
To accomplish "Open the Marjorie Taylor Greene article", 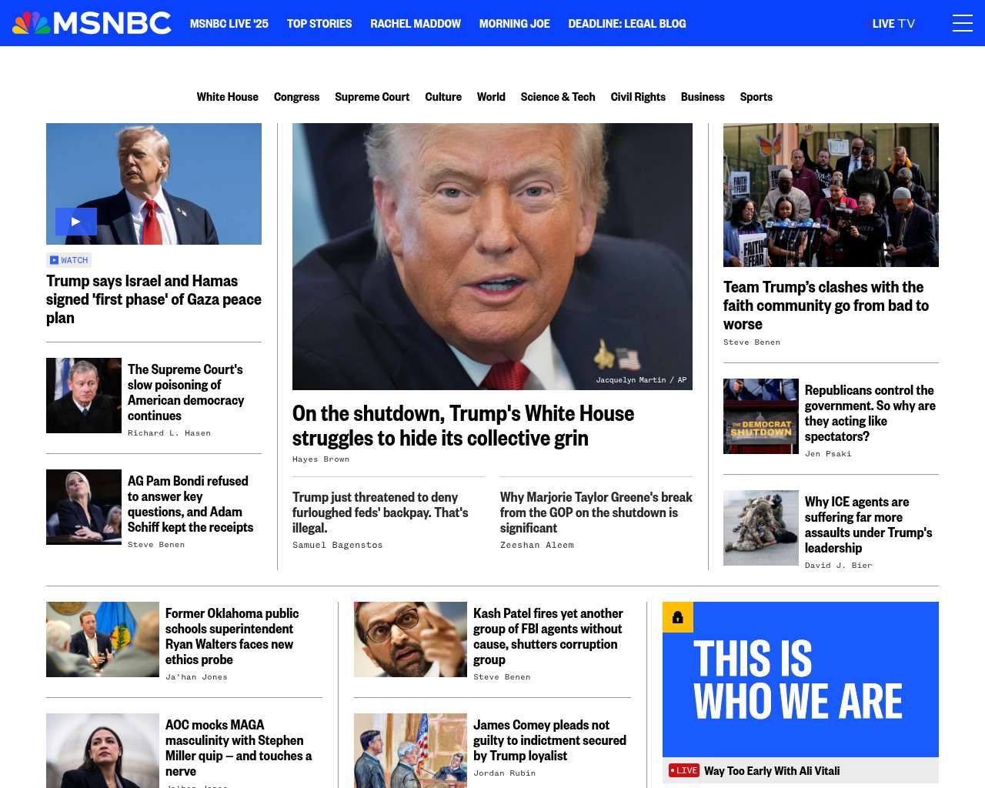I will [596, 513].
